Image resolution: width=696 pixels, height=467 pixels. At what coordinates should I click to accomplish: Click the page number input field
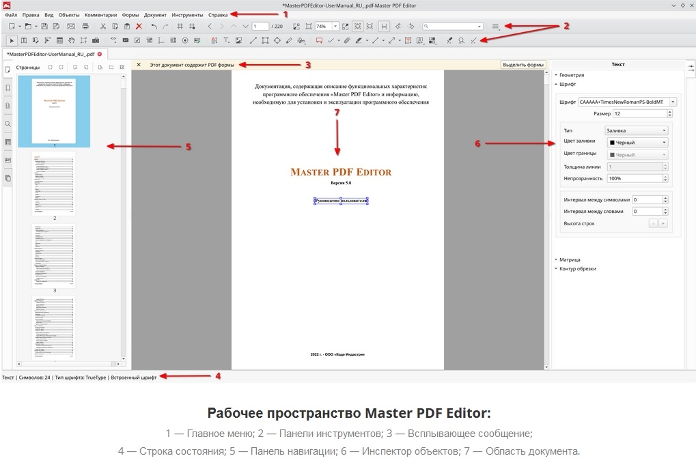[260, 27]
